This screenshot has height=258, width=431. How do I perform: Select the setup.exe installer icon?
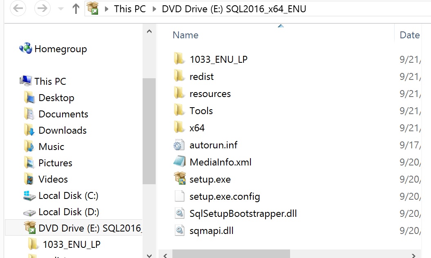point(180,178)
